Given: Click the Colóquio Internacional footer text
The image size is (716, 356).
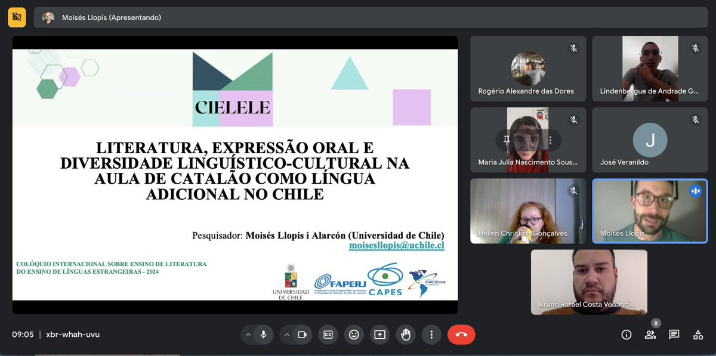Looking at the screenshot, I should 111,268.
